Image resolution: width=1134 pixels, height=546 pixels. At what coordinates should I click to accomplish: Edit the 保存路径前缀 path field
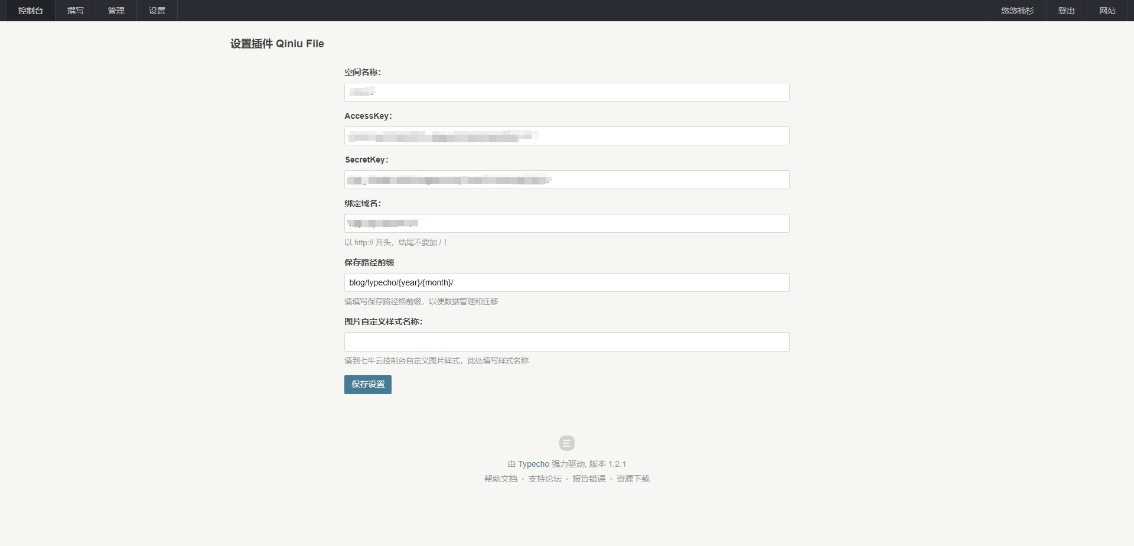(566, 282)
